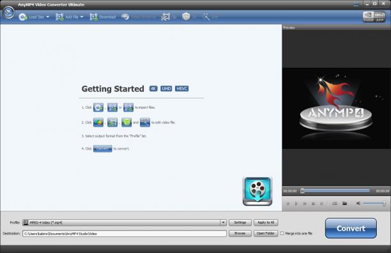Image resolution: width=391 pixels, height=253 pixels.
Task: Click the preview seek slider handle
Action: 302,191
